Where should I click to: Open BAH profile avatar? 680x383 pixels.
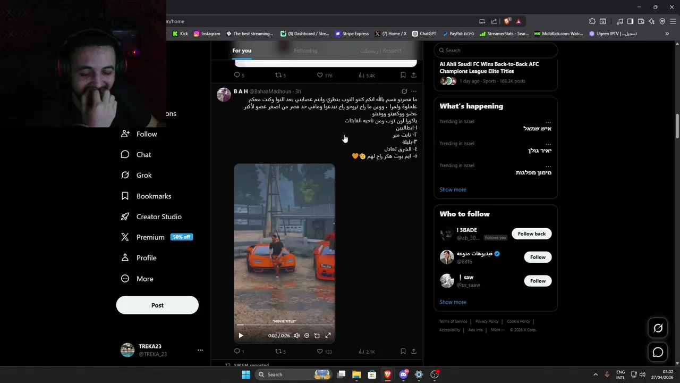[x=224, y=95]
